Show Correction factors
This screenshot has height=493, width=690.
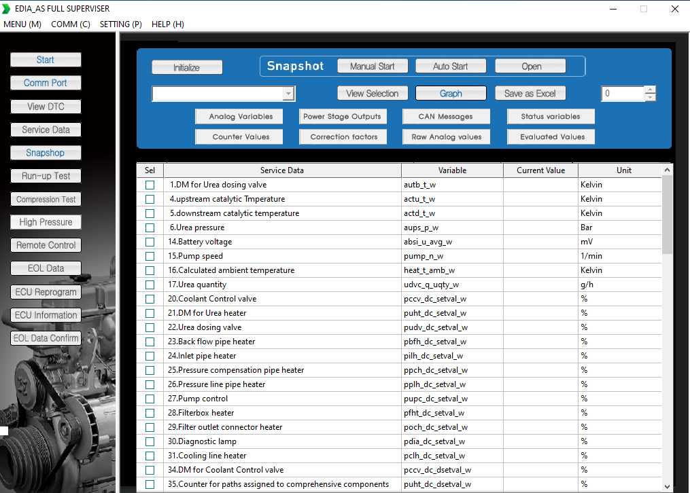tap(343, 136)
